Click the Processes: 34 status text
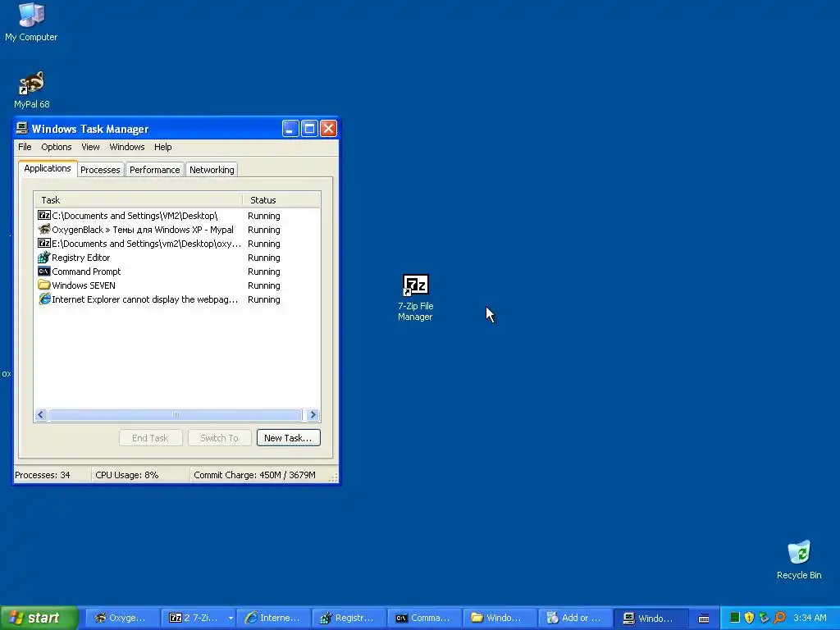 tap(43, 475)
